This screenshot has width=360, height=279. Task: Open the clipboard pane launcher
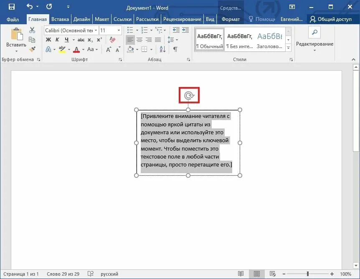38,59
